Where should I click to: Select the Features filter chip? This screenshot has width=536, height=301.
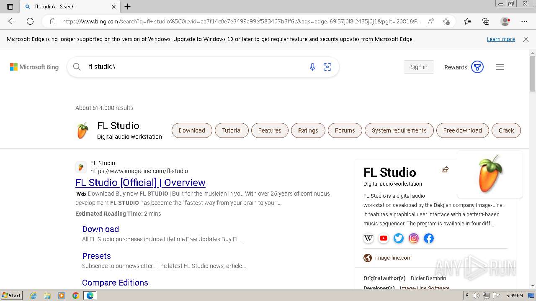(270, 130)
